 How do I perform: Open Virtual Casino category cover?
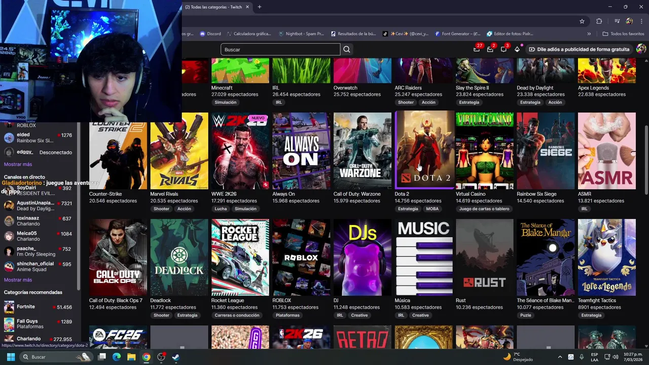pyautogui.click(x=485, y=151)
